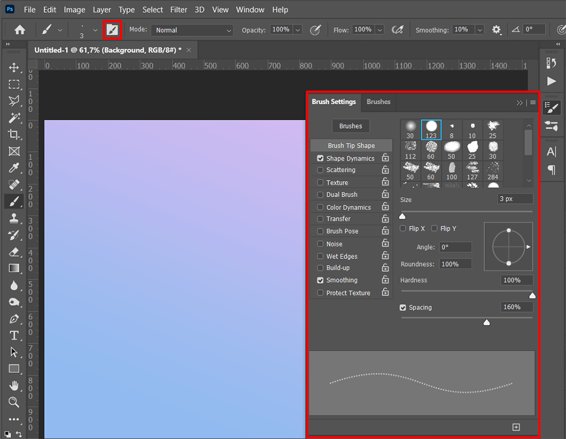Toggle the Flip X checkbox
Image resolution: width=566 pixels, height=439 pixels.
tap(402, 228)
